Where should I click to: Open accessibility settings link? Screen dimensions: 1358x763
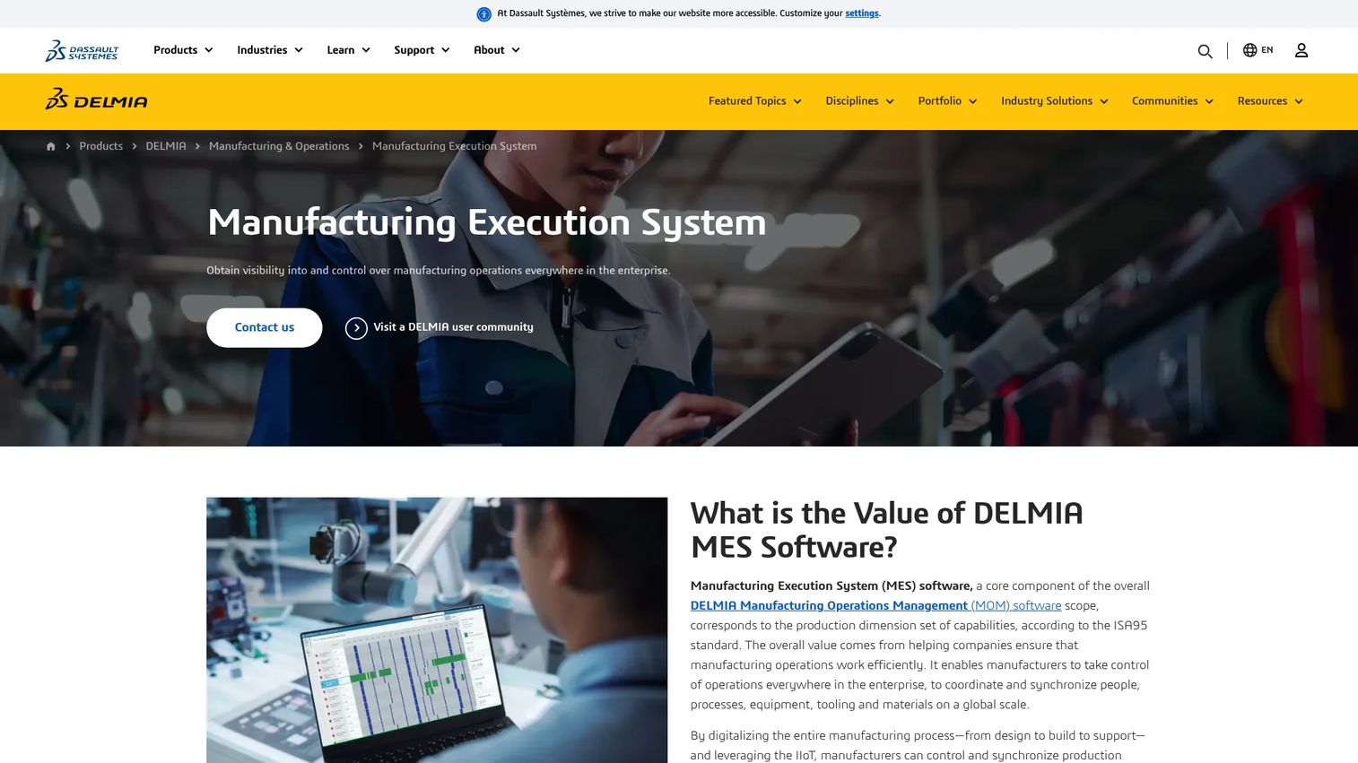point(862,13)
